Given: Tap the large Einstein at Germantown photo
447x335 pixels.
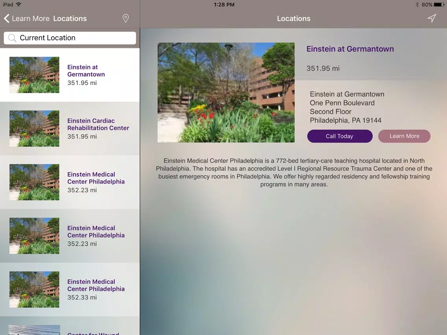Looking at the screenshot, I should (x=226, y=92).
